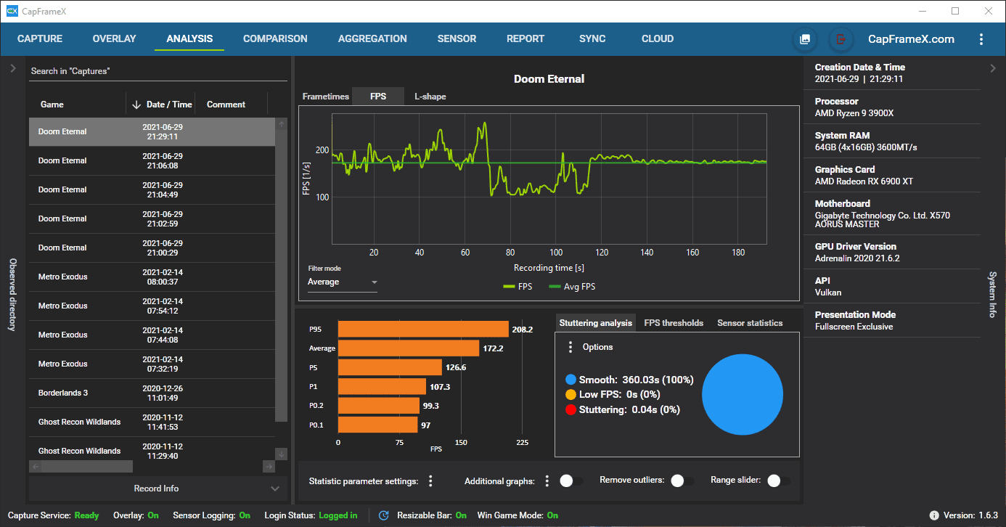
Task: Click the capture list vertical scrollbar
Action: [x=282, y=276]
